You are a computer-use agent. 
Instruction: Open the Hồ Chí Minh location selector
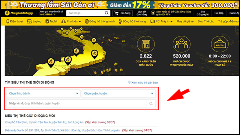point(47,14)
